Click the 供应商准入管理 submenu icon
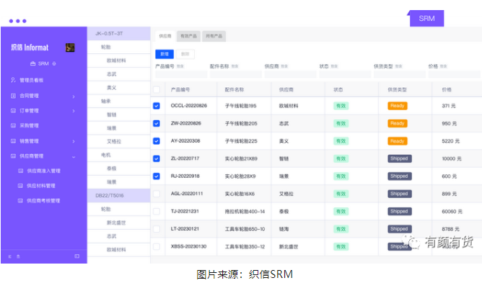The width and height of the screenshot is (482, 283). click(x=21, y=171)
